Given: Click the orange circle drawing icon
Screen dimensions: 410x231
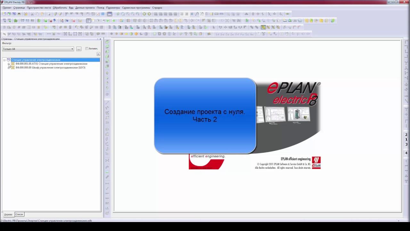Looking at the screenshot, I should pyautogui.click(x=136, y=34).
